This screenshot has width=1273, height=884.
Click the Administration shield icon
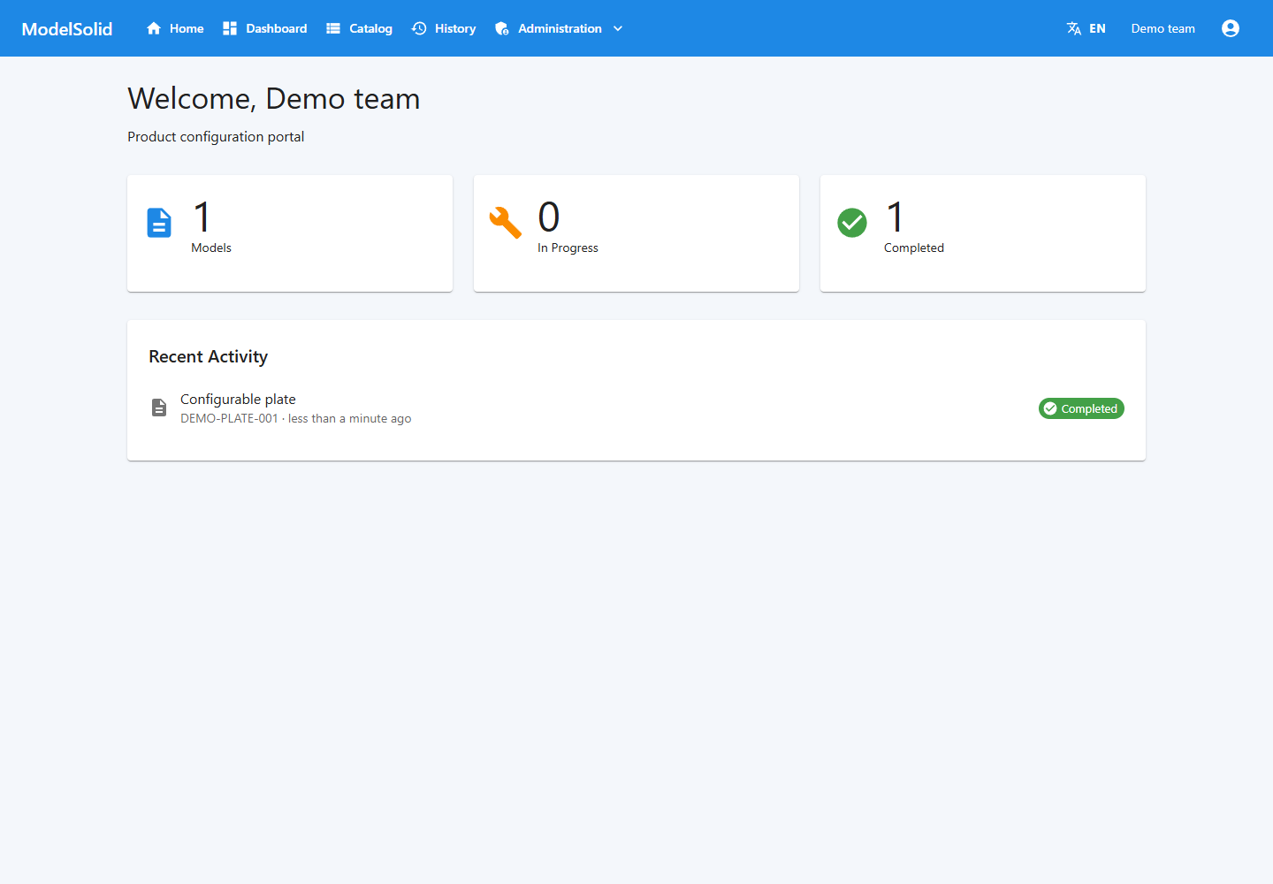502,28
